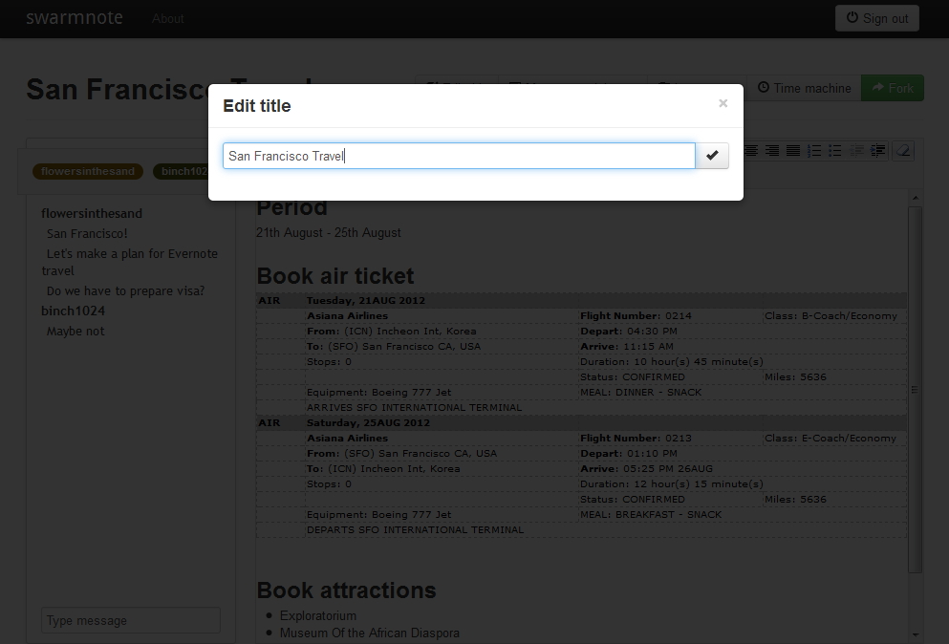949x644 pixels.
Task: Apply right alignment in editor toolbar
Action: click(771, 151)
